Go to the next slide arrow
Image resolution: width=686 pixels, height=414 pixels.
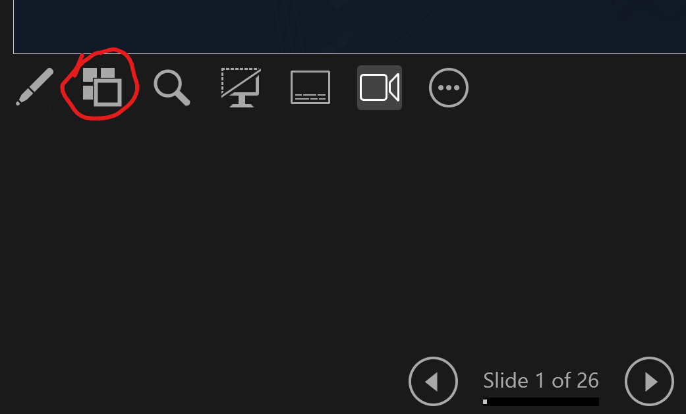649,381
